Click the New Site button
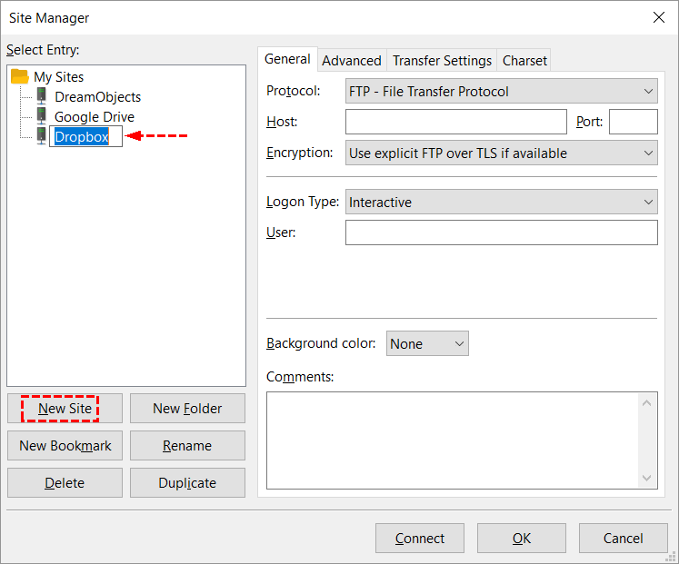The height and width of the screenshot is (564, 679). [x=65, y=409]
